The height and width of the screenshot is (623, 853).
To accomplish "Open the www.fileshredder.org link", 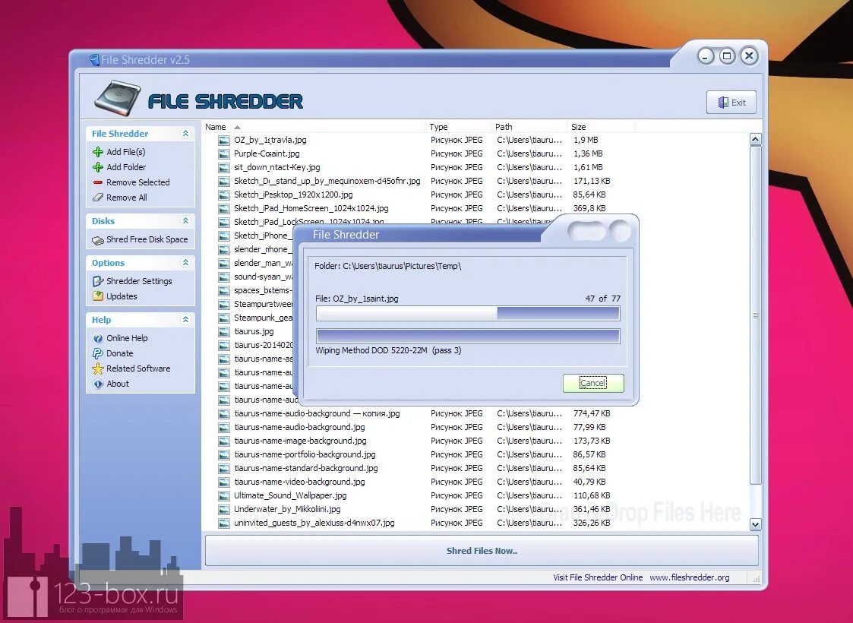I will point(689,577).
